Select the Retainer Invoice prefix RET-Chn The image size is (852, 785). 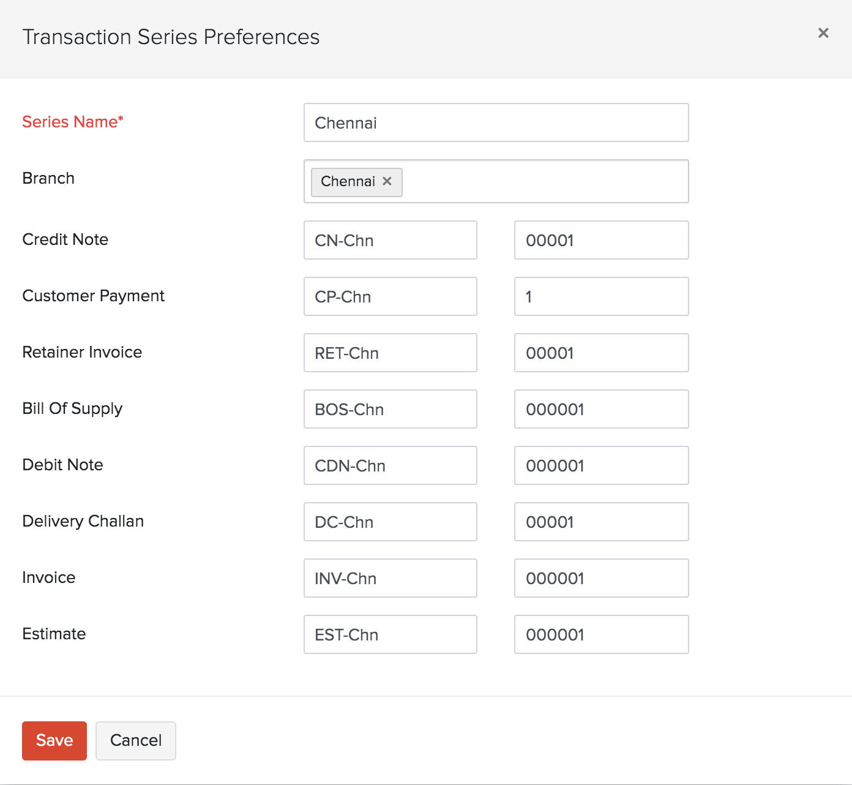click(x=390, y=353)
